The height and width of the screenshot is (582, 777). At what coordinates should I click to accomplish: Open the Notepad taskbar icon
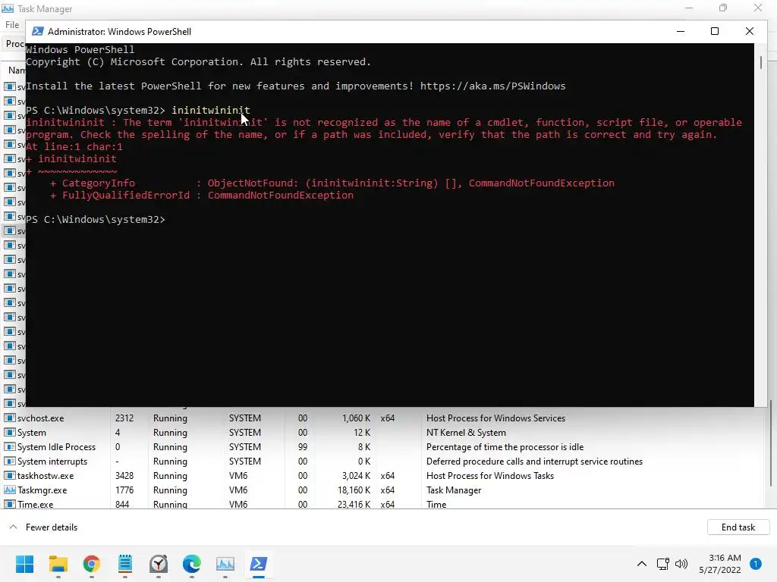pyautogui.click(x=125, y=564)
